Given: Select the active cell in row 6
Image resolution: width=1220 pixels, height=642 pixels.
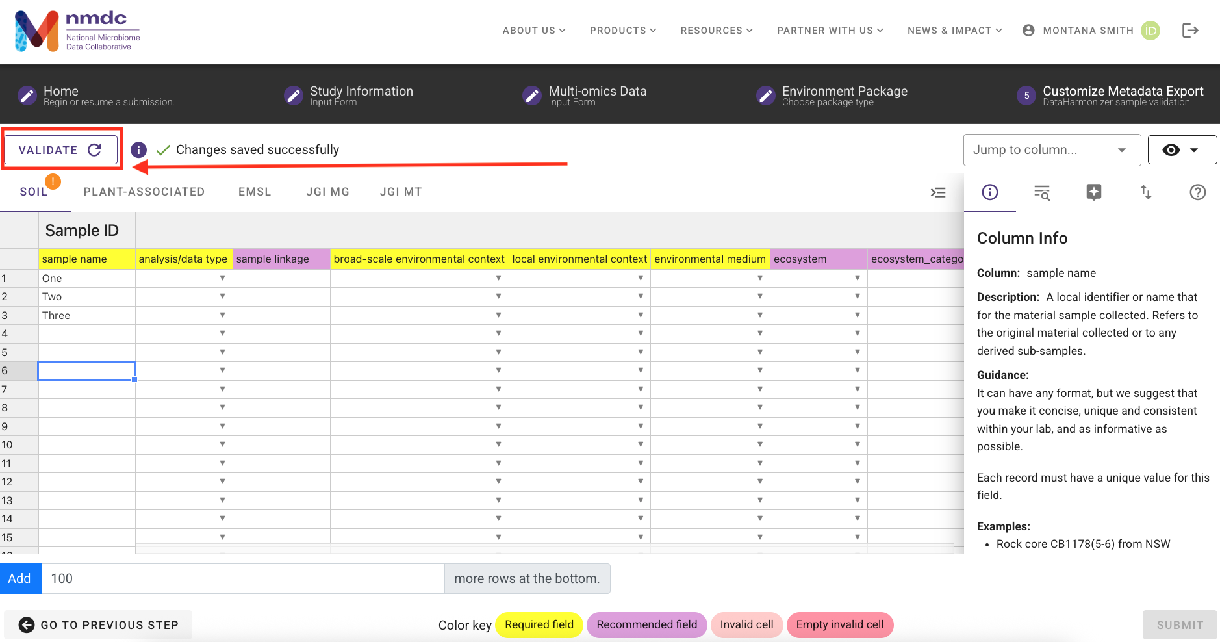Looking at the screenshot, I should click(86, 370).
